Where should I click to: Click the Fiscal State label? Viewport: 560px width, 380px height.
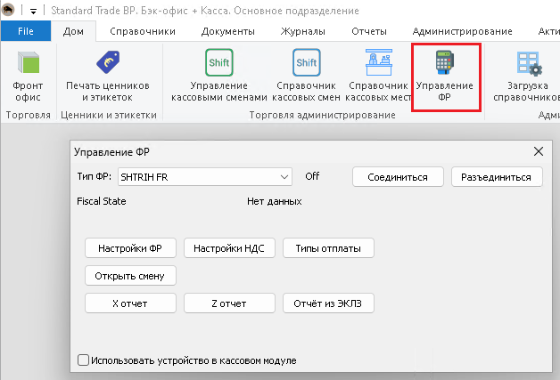tap(102, 201)
